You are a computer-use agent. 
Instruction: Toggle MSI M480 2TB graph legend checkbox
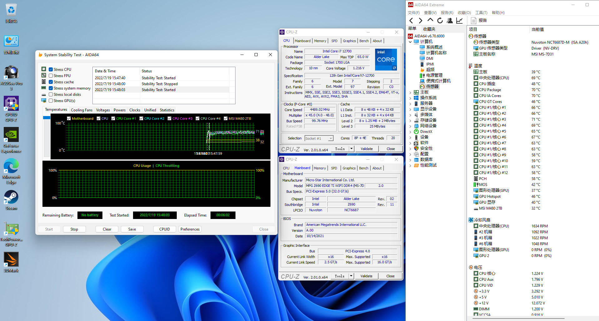[x=225, y=119]
